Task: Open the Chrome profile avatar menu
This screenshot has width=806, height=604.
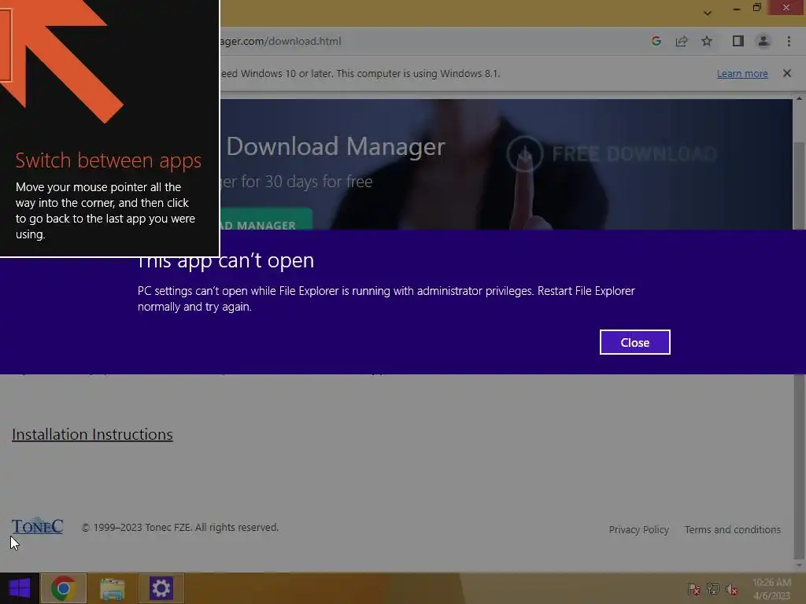Action: 763,41
